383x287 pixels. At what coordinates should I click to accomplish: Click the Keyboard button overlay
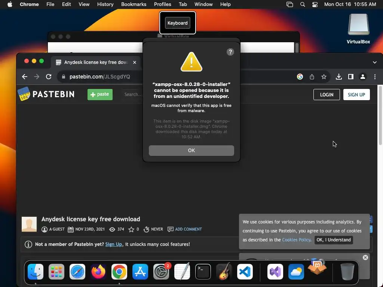click(x=178, y=23)
